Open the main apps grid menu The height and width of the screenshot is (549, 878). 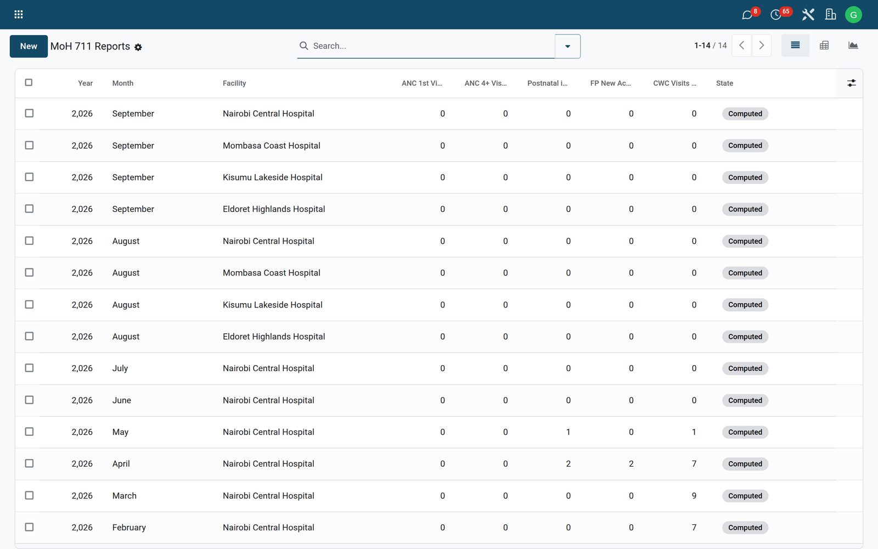18,14
